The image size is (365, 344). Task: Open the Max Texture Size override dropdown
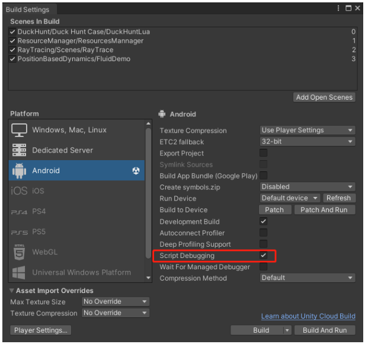[116, 301]
